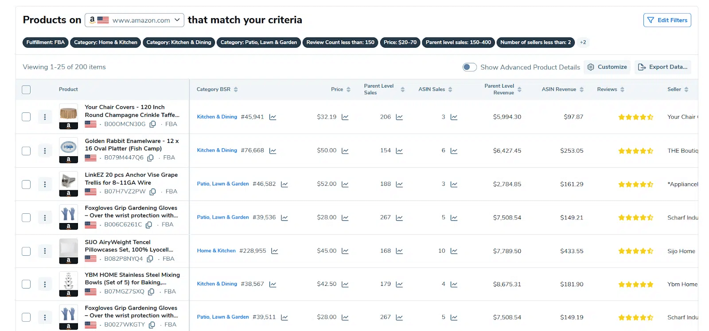The width and height of the screenshot is (709, 331).
Task: Click the Price: $20–70 filter tag
Action: 400,42
